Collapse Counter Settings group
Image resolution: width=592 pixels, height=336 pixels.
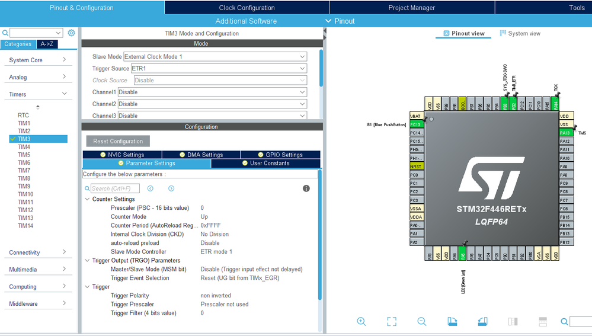pyautogui.click(x=87, y=199)
